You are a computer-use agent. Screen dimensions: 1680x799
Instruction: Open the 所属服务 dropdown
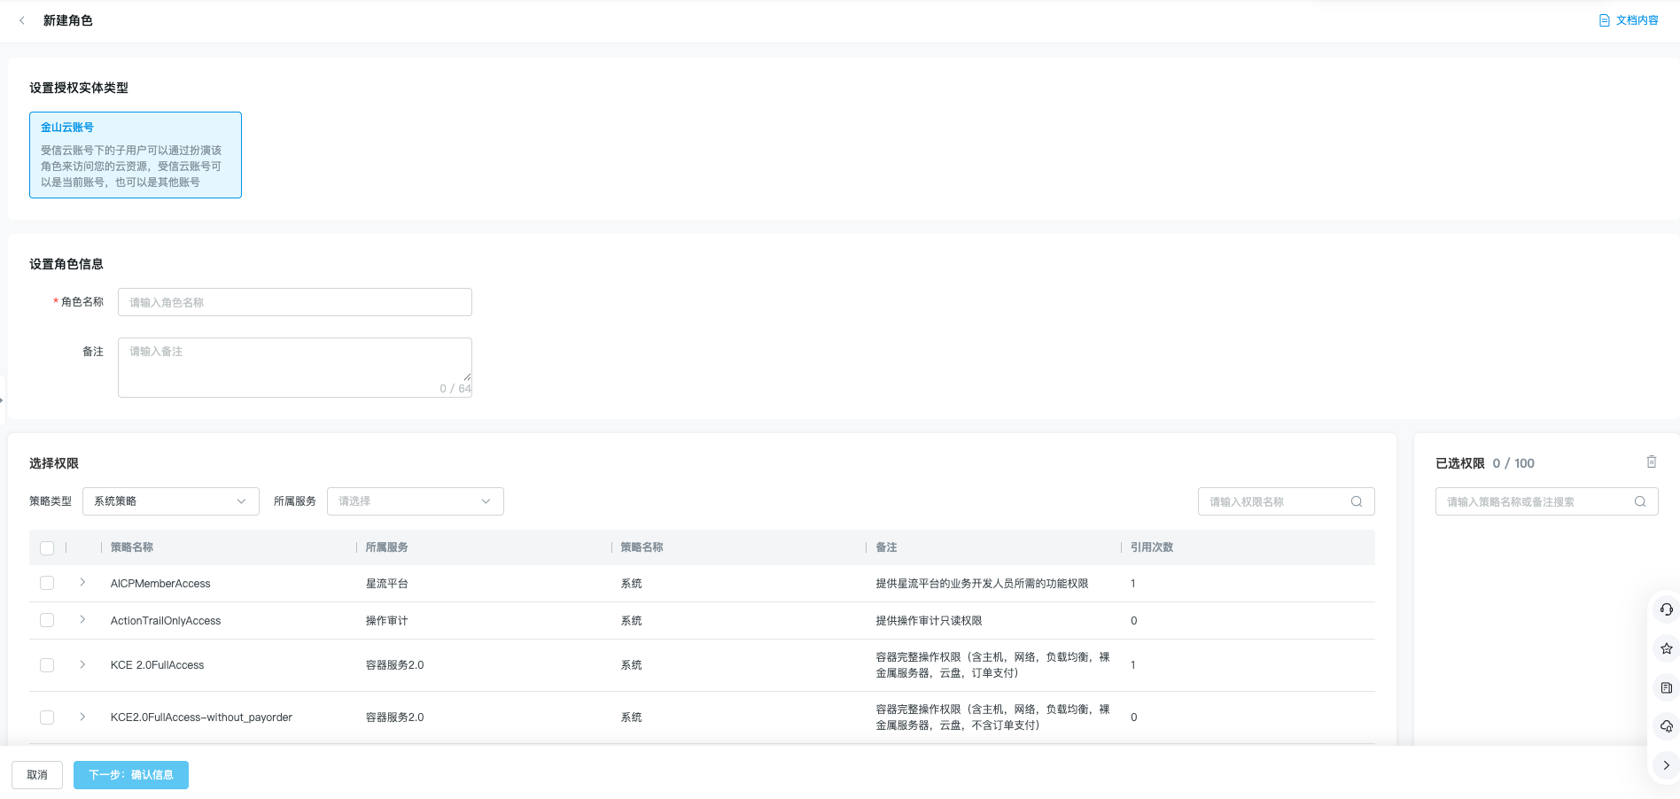point(415,501)
